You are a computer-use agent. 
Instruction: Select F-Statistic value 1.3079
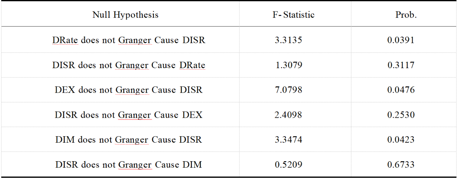(x=289, y=65)
